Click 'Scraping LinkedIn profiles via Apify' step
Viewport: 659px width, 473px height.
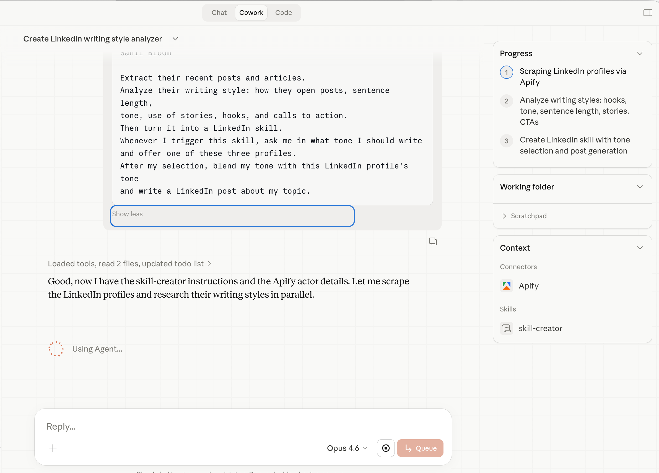tap(573, 77)
